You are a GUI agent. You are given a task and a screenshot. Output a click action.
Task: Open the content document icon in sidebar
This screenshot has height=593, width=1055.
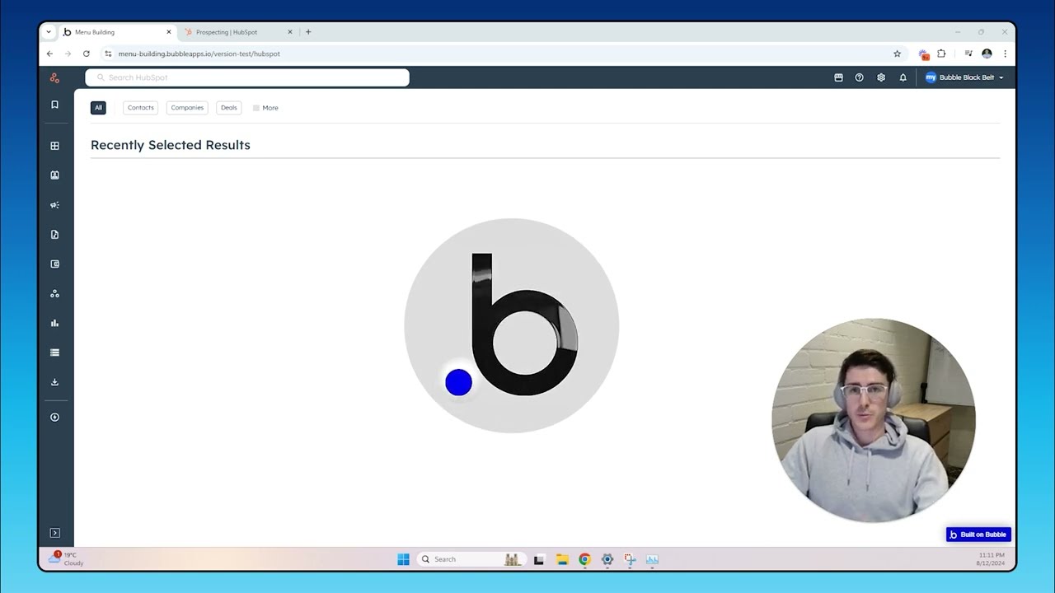[x=54, y=235]
